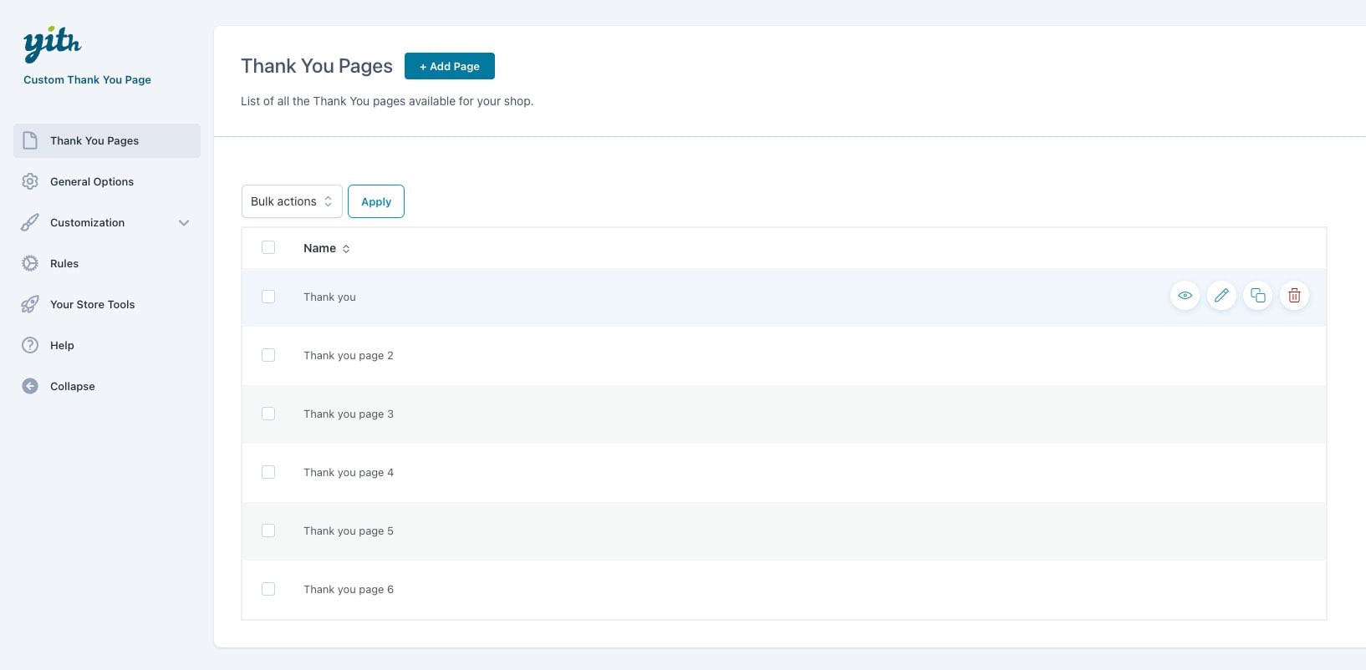Collapse the sidebar using the arrow icon
The height and width of the screenshot is (670, 1366).
(x=30, y=386)
